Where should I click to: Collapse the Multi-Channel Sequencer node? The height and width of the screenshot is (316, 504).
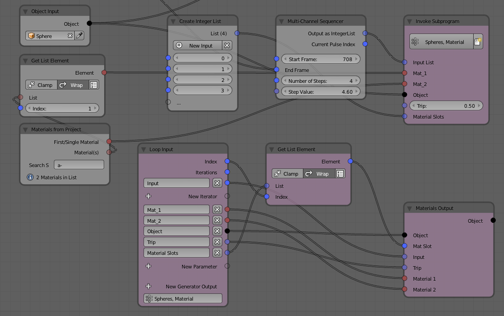coord(282,21)
